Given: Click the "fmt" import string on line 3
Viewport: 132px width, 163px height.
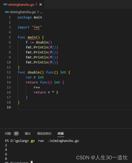Looking at the screenshot, I should pyautogui.click(x=37, y=27).
